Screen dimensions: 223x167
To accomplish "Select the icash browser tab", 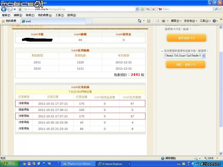I will 53,21.
